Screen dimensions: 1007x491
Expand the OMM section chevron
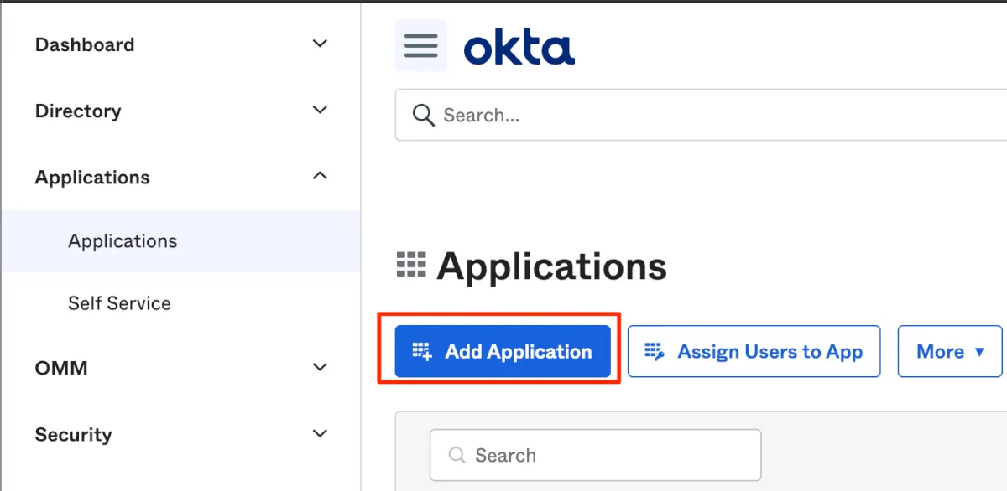(x=320, y=366)
